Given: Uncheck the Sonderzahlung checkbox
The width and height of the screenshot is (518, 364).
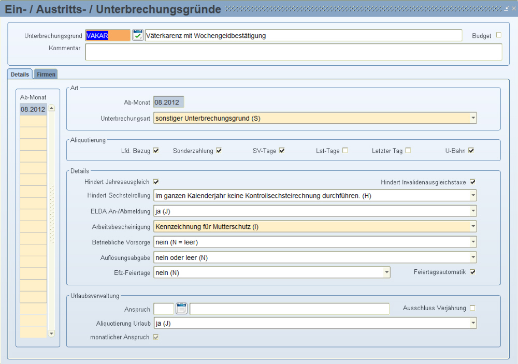Looking at the screenshot, I should coord(219,150).
